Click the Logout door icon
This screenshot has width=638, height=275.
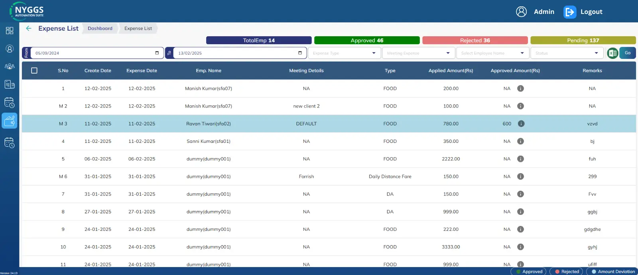click(570, 12)
